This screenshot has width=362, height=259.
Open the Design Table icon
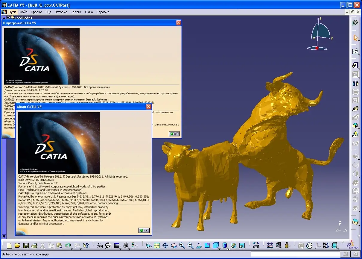[x=117, y=246]
